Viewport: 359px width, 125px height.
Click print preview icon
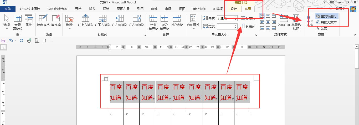tap(37, 41)
